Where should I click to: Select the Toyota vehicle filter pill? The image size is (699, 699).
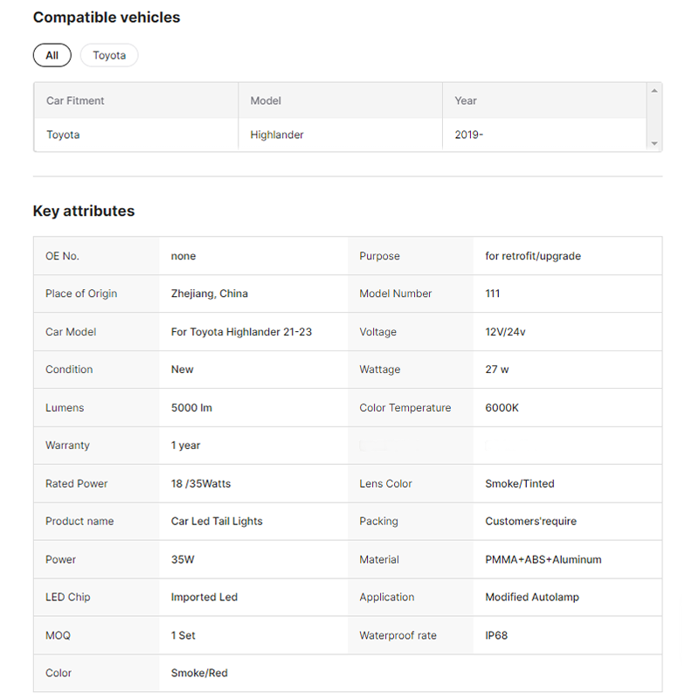point(109,55)
